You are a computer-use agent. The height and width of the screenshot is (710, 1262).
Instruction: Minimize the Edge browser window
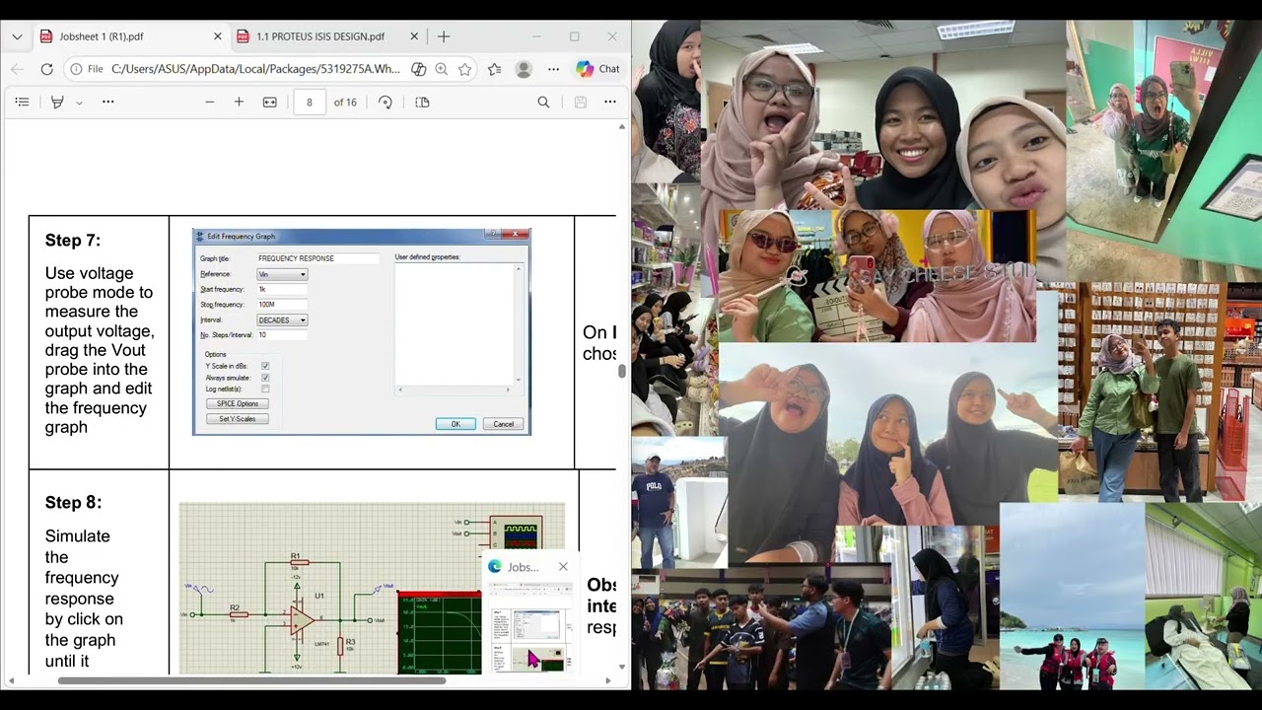[x=536, y=36]
